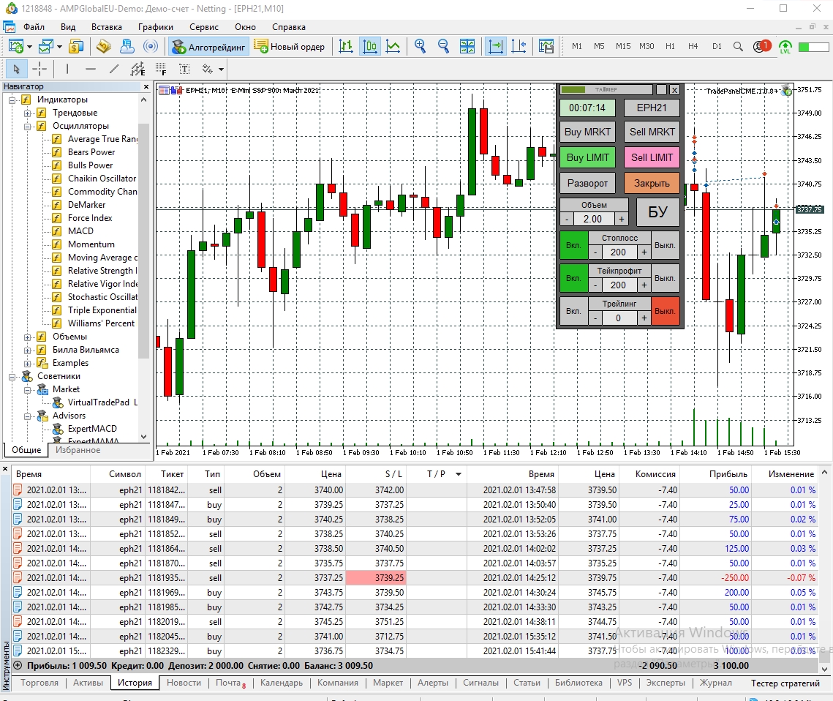Toggle the Algo Trading button
Image resolution: width=833 pixels, height=701 pixels.
click(208, 47)
